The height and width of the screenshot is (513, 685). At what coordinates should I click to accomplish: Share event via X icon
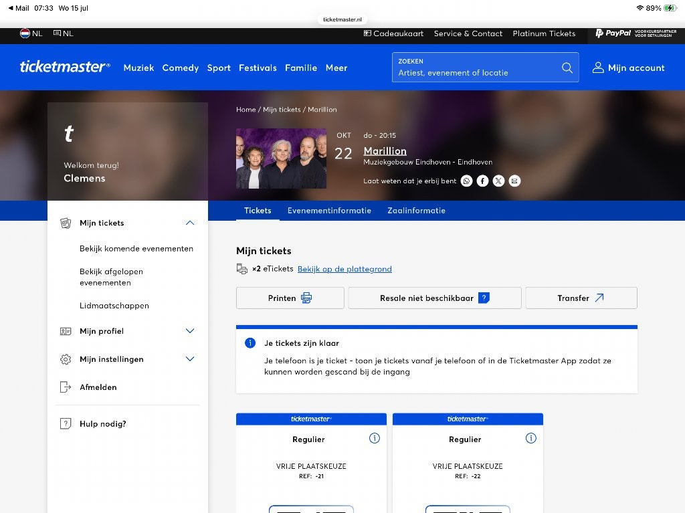tap(498, 181)
